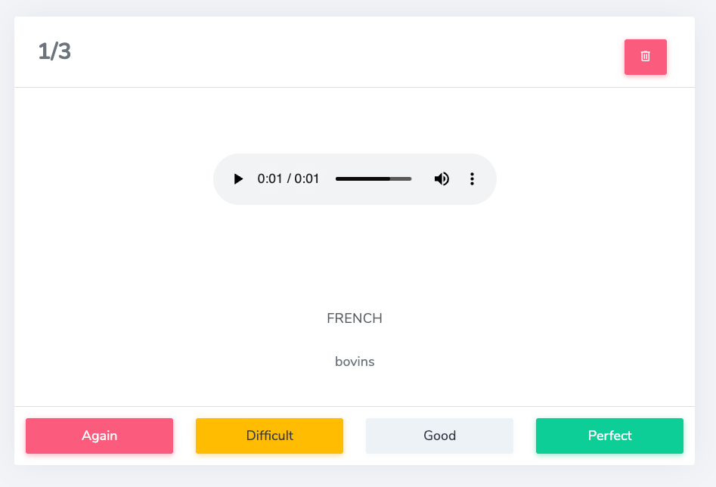
Task: Mark the card as Difficult
Action: point(269,436)
